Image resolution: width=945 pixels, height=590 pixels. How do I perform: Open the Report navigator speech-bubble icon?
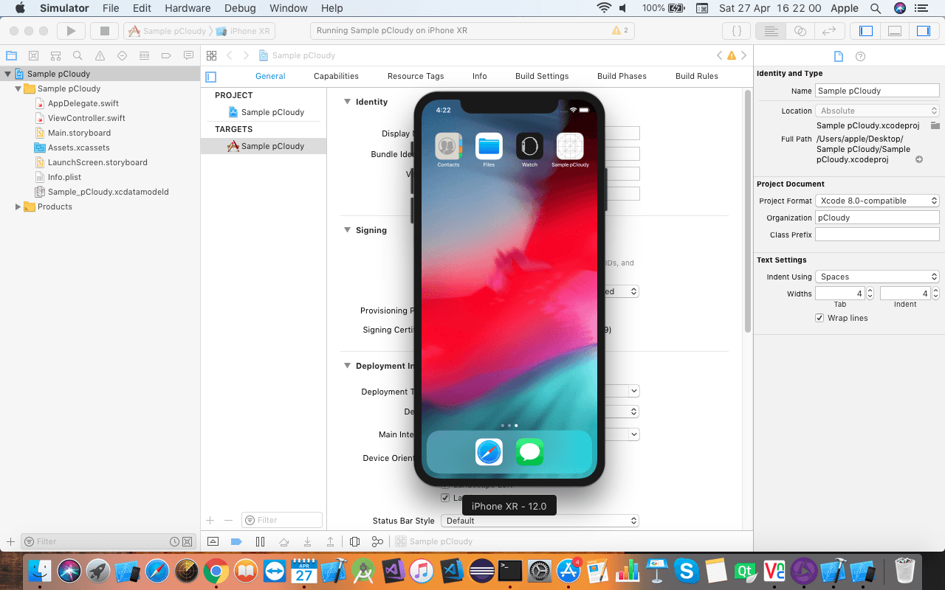coord(188,55)
